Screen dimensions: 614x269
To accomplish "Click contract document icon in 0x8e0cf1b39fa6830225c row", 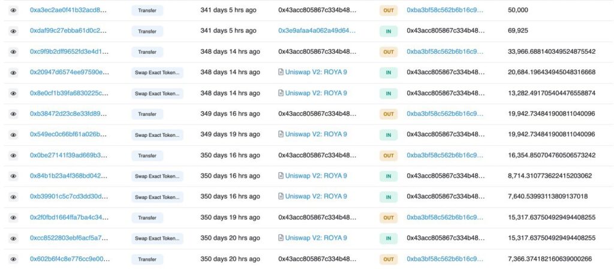I will [x=281, y=93].
